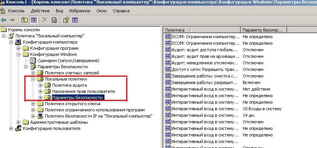Select Локальные политики tree item
Screen dimensions: 317x148
(66, 79)
